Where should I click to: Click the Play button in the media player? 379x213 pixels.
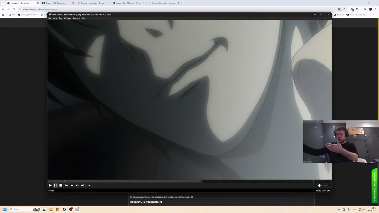50,185
